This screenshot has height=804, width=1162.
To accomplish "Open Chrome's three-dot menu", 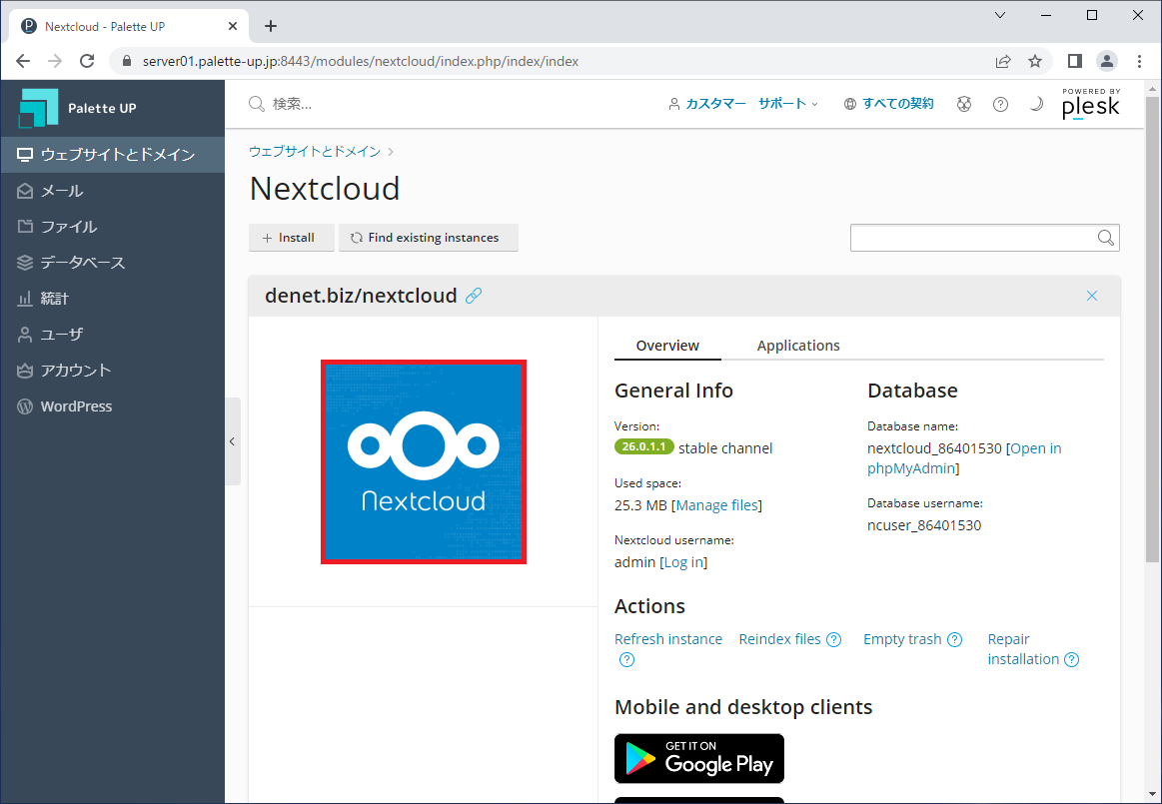I will point(1139,62).
